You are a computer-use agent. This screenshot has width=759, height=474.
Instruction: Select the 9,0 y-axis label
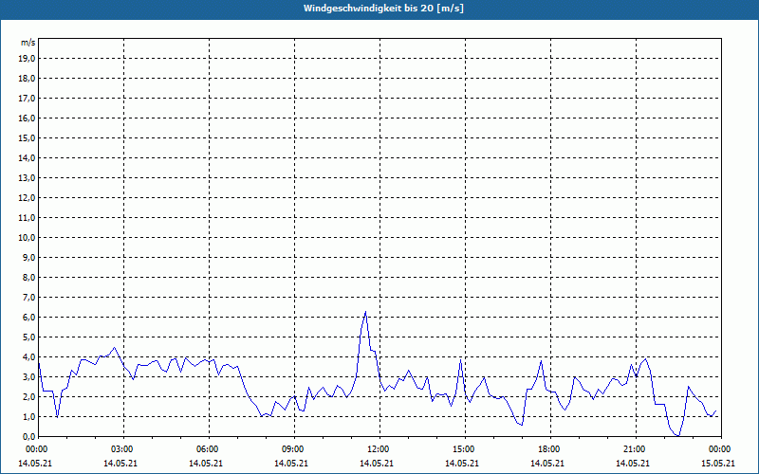(28, 257)
